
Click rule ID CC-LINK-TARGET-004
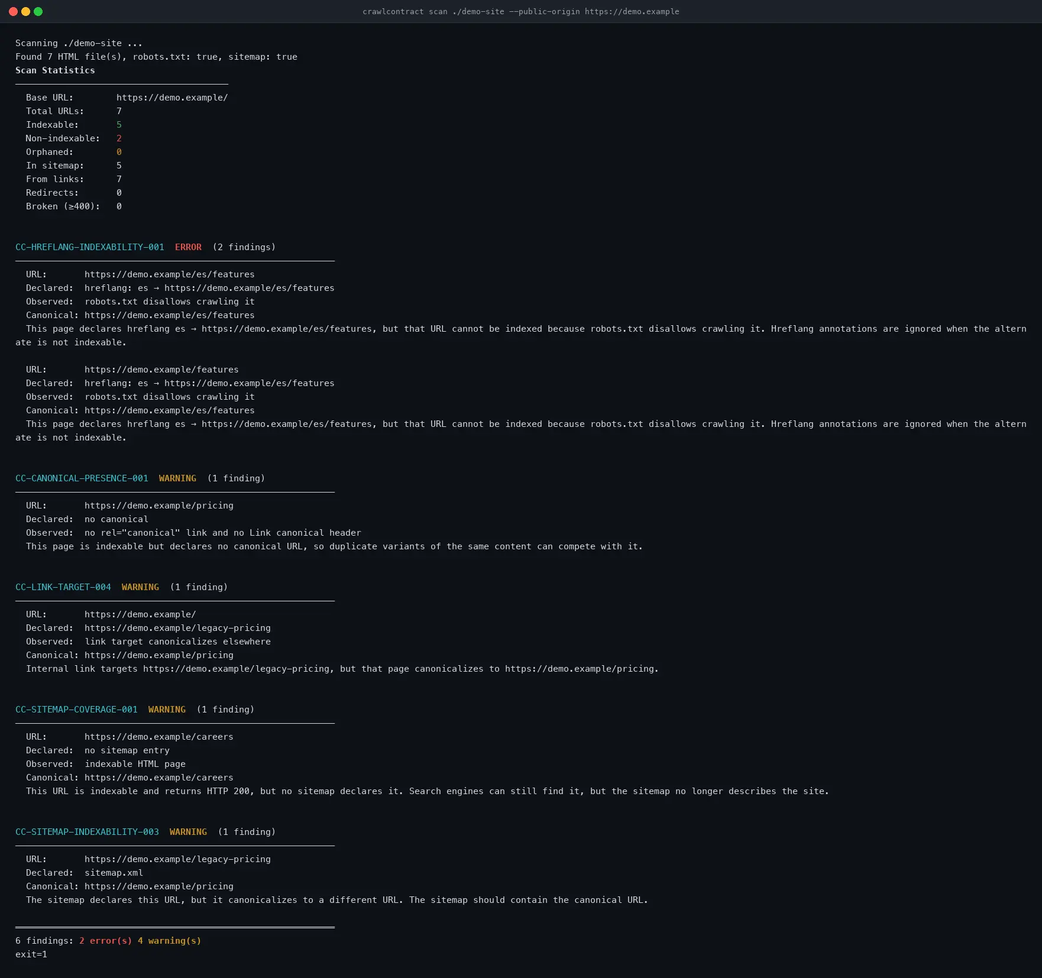coord(63,587)
